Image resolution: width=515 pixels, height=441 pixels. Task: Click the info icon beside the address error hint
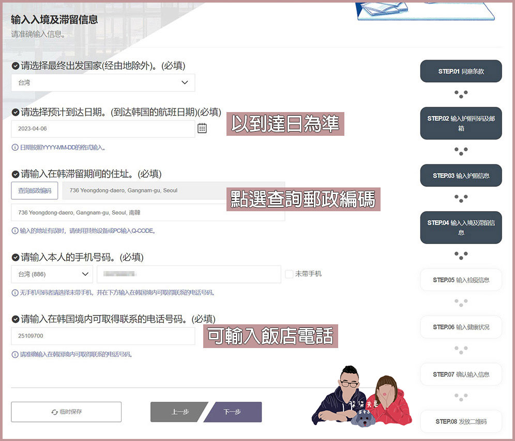(15, 231)
